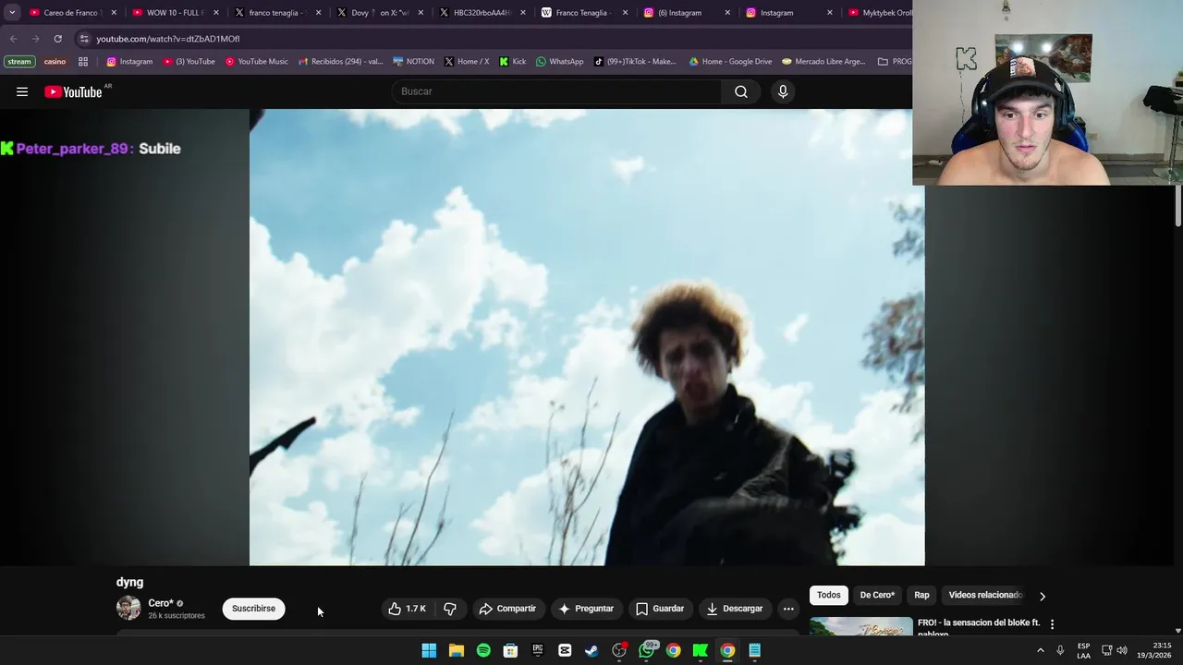Close the WOW 10 - FULL tab
1183x665 pixels.
click(216, 13)
